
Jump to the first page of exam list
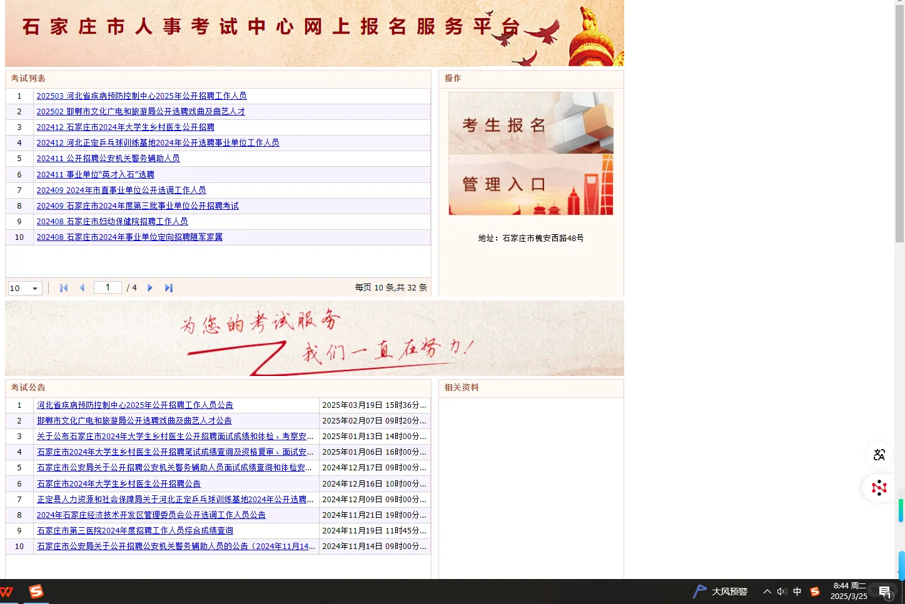[63, 287]
